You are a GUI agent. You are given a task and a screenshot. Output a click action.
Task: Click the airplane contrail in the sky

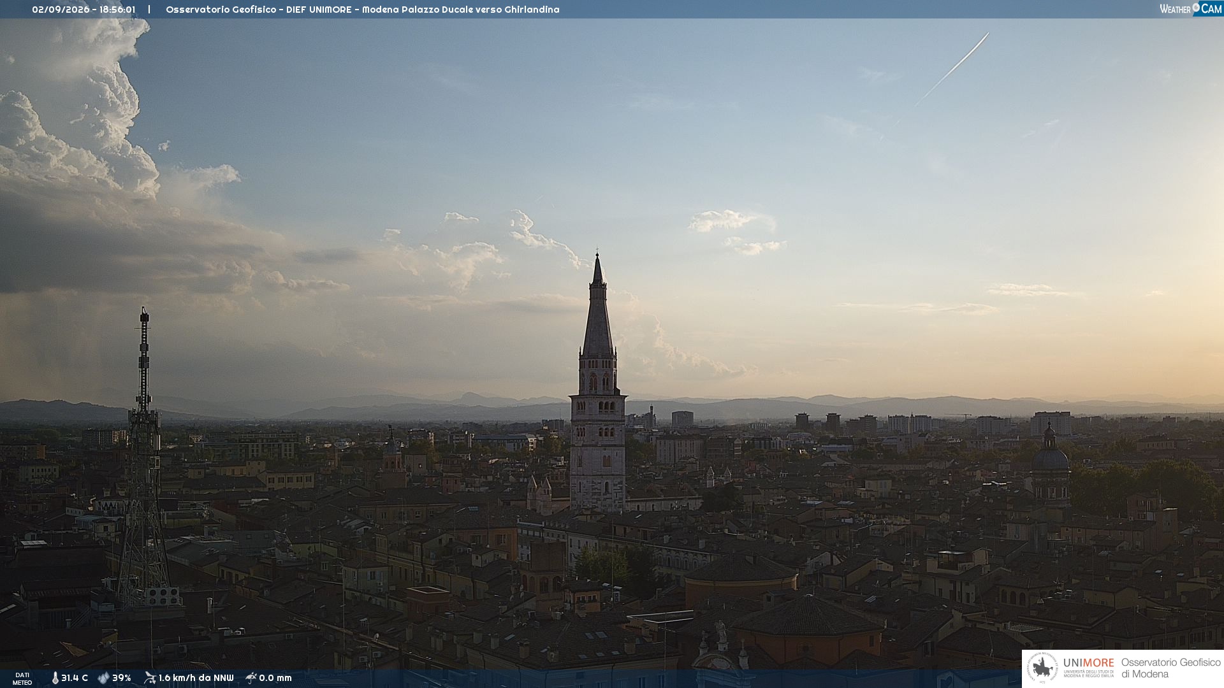tap(952, 69)
